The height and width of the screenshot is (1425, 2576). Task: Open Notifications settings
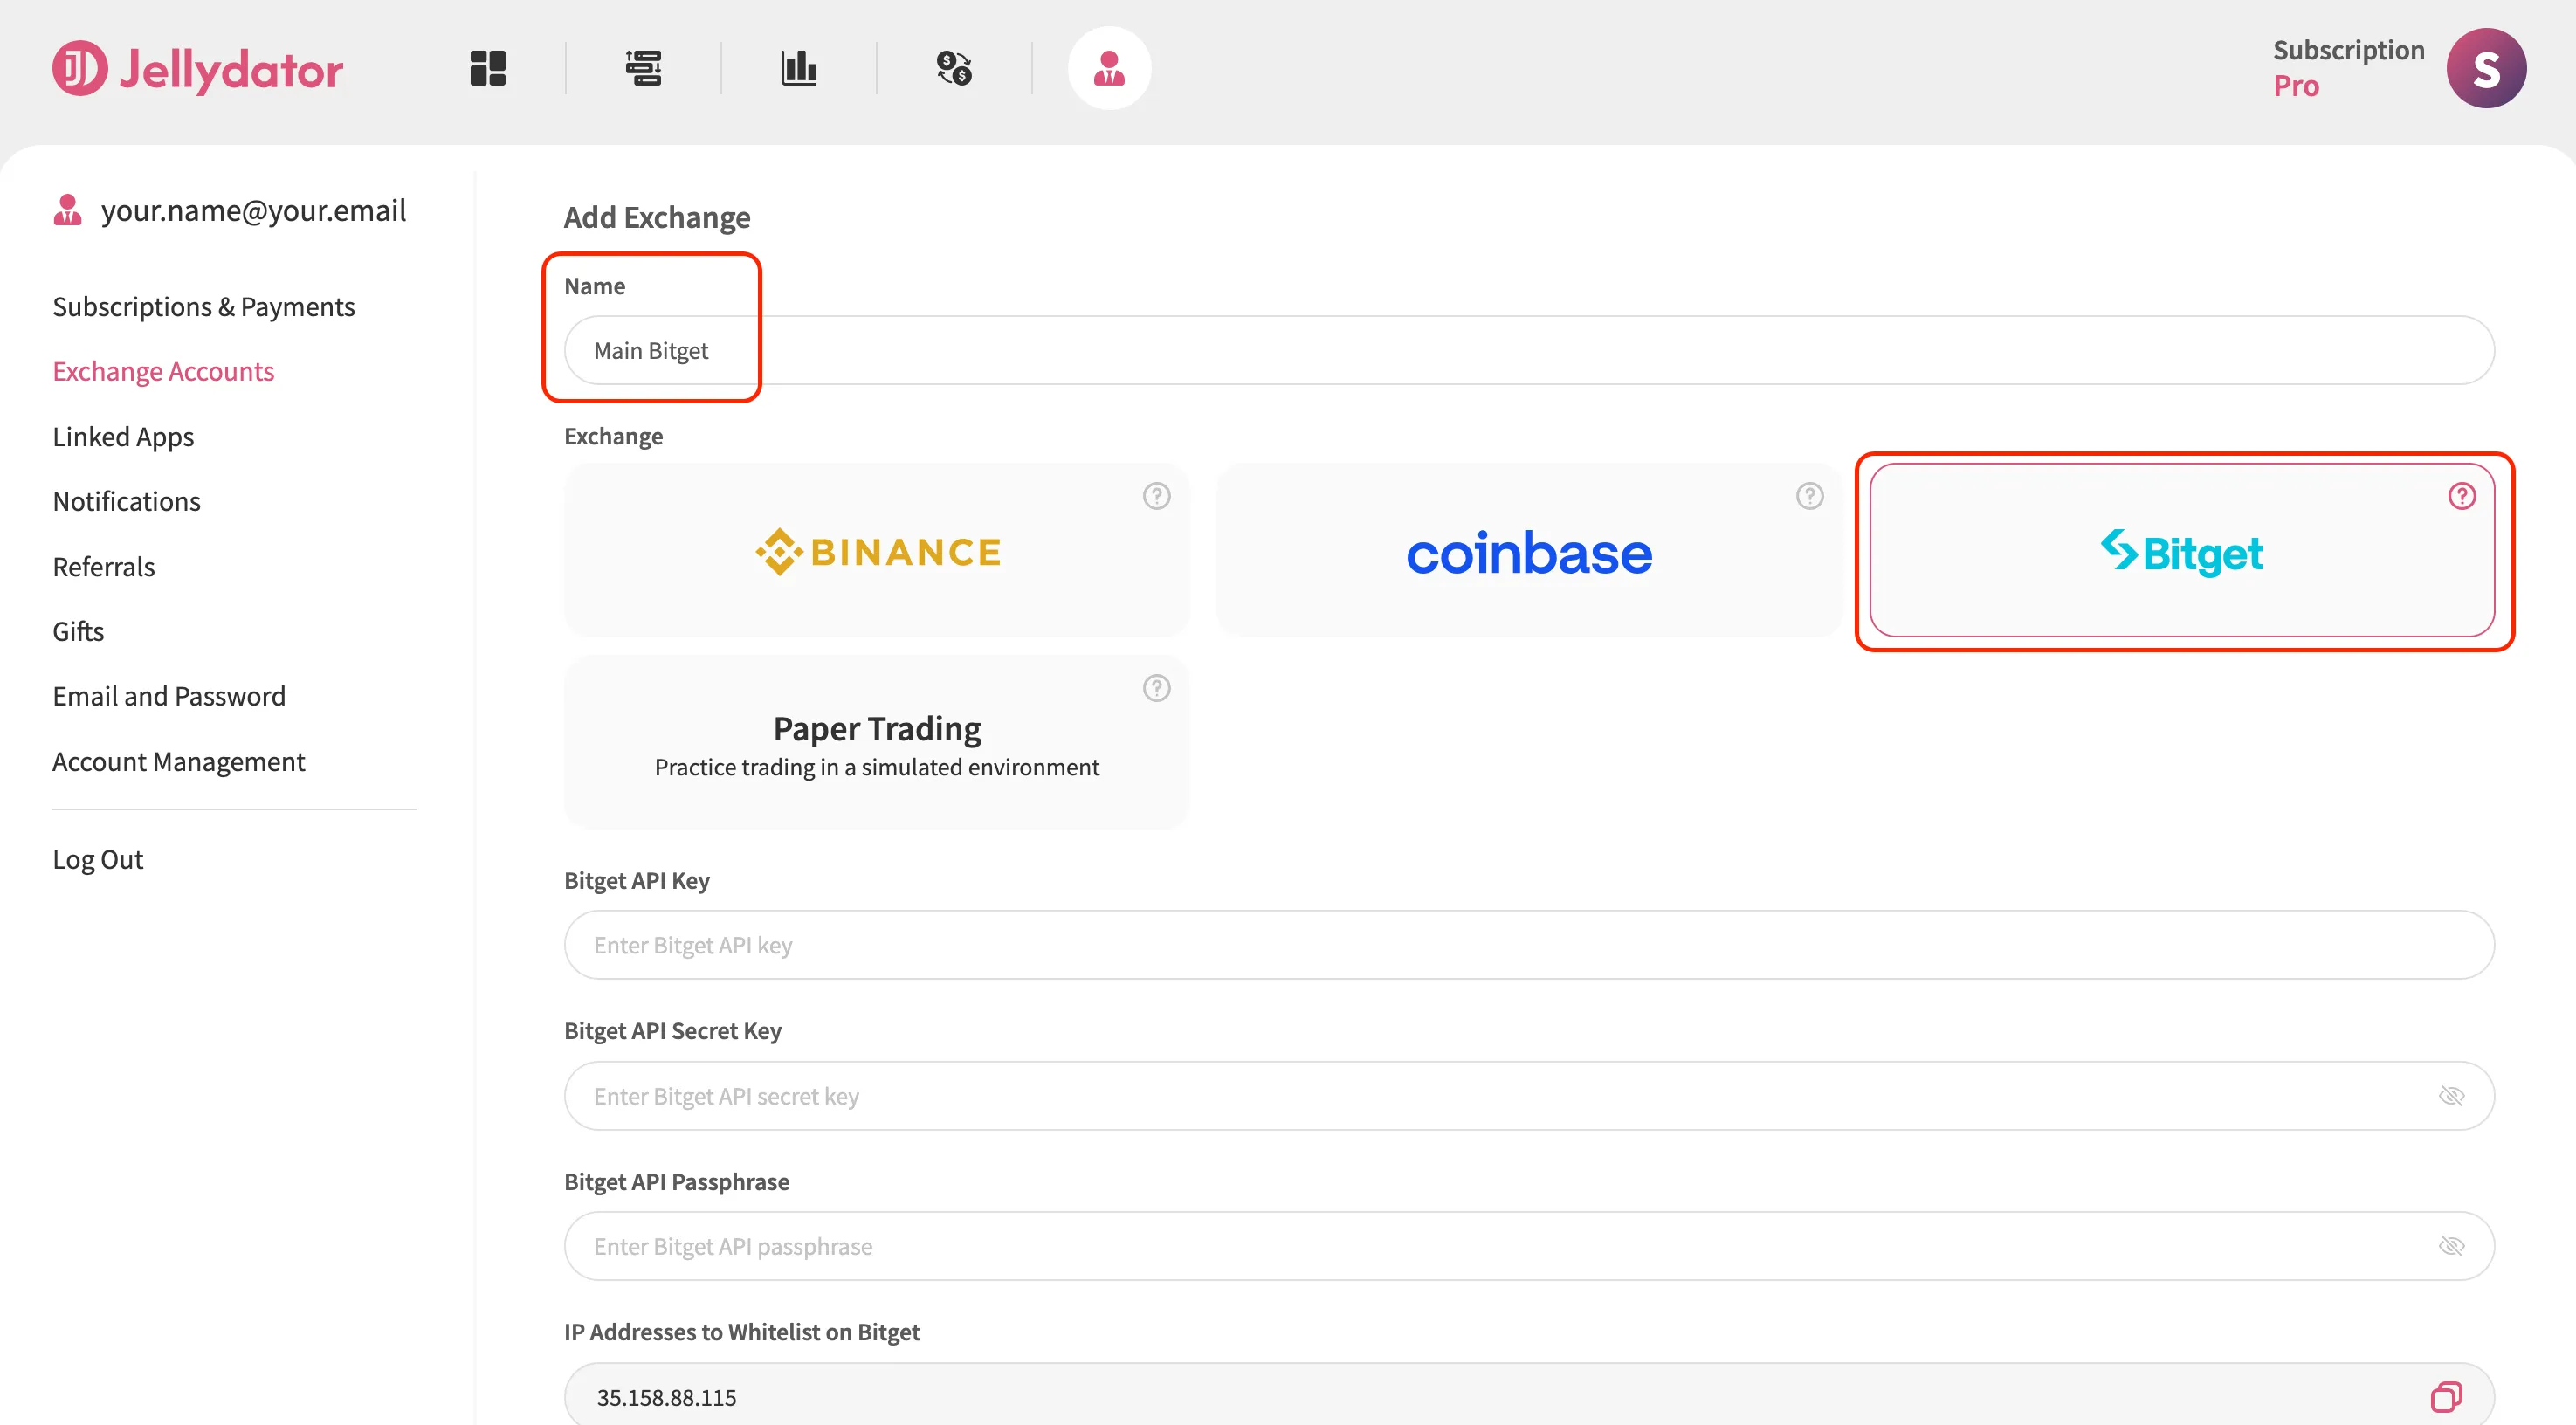coord(127,501)
